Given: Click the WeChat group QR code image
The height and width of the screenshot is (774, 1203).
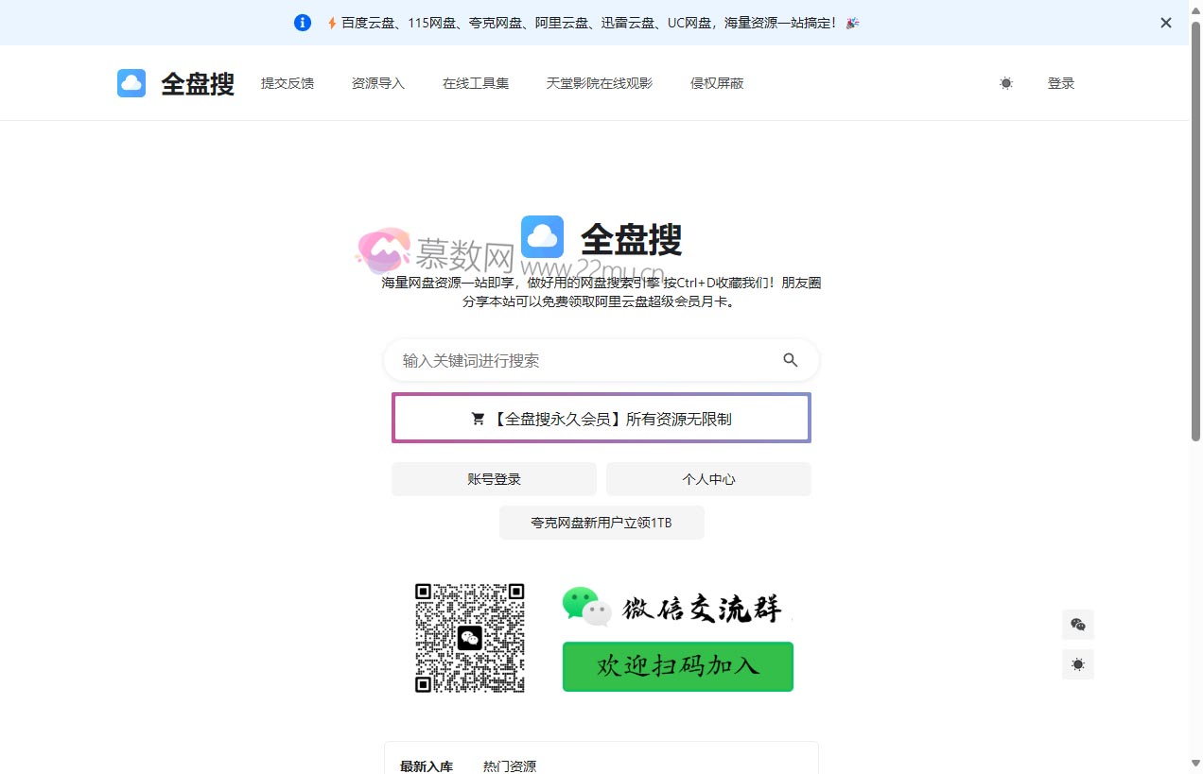Looking at the screenshot, I should point(470,637).
